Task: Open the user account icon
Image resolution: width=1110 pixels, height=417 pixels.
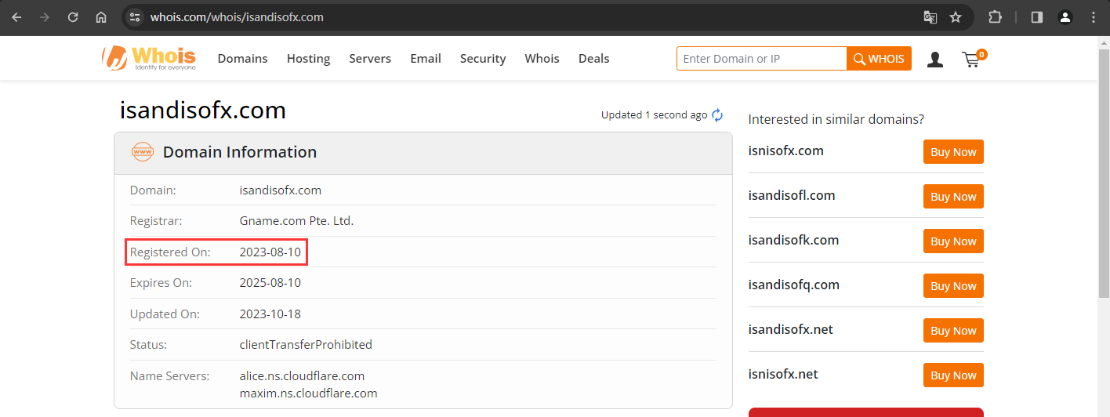Action: pyautogui.click(x=935, y=60)
